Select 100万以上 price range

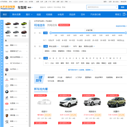pos(121,40)
